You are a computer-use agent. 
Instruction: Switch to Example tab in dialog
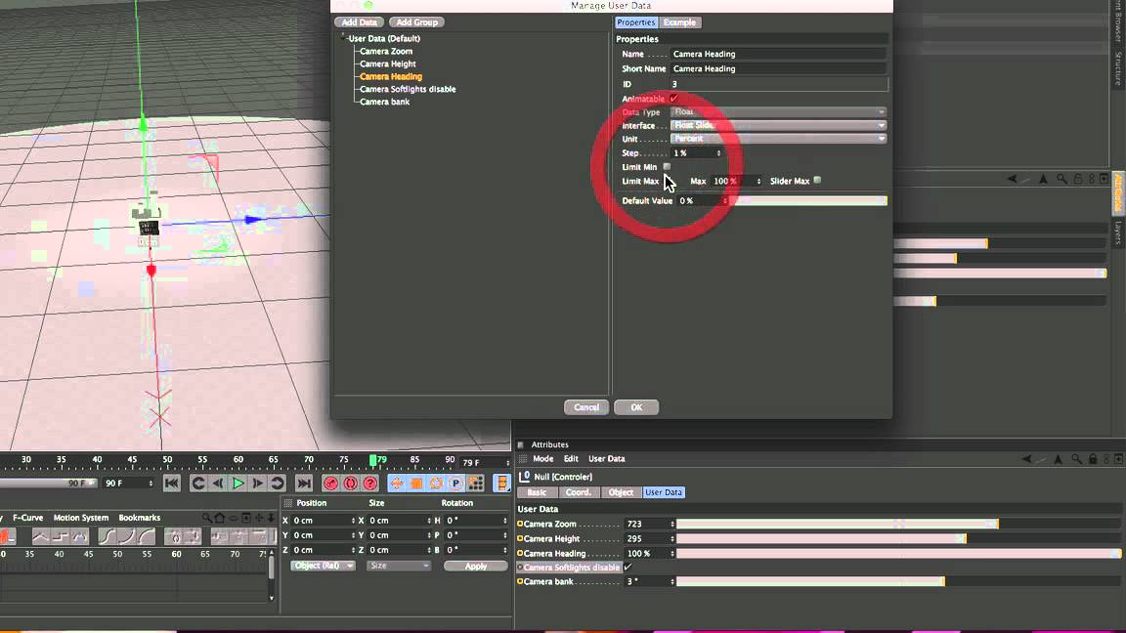tap(679, 22)
